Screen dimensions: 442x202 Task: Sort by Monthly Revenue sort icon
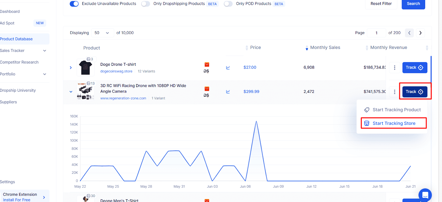point(367,48)
